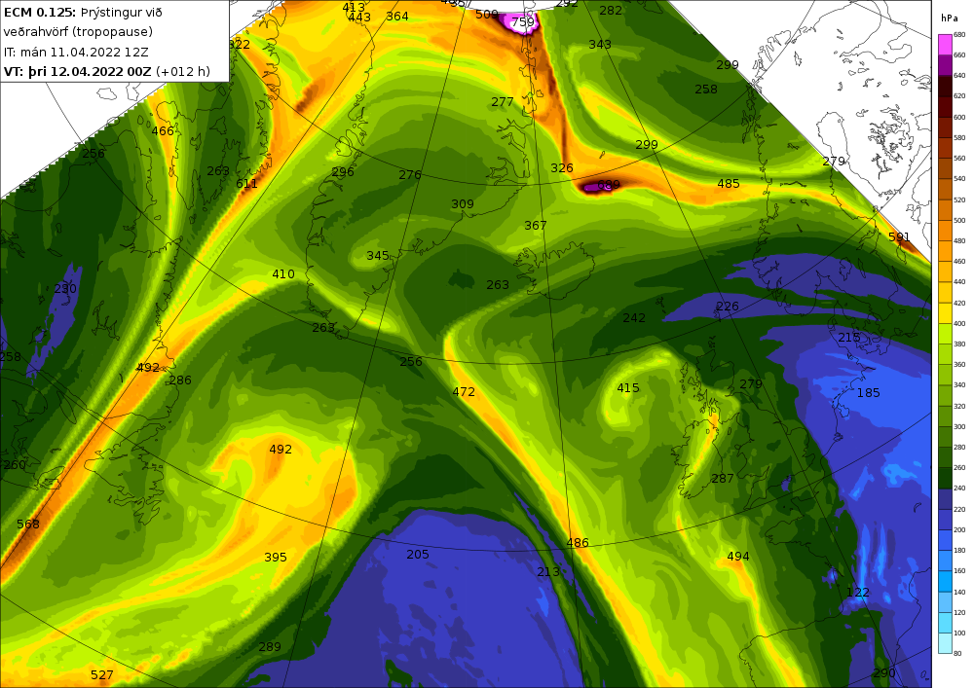Click the '343' map value

[600, 45]
